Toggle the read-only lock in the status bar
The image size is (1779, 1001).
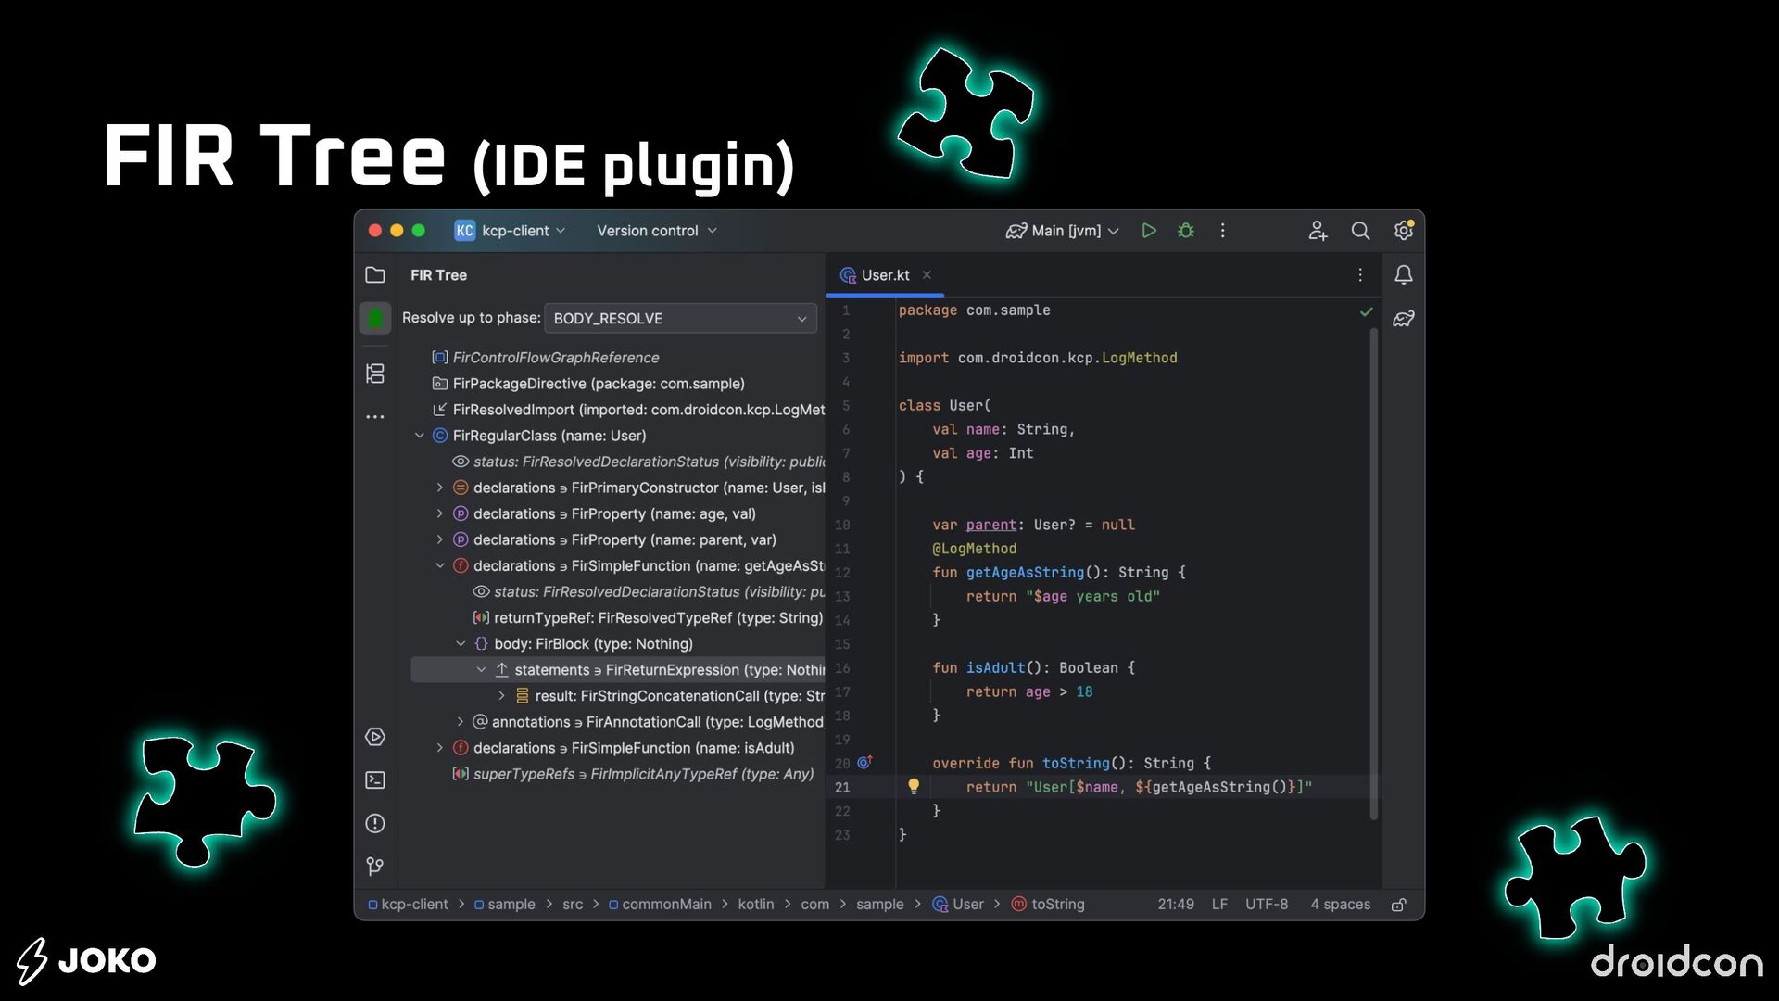[x=1399, y=905]
